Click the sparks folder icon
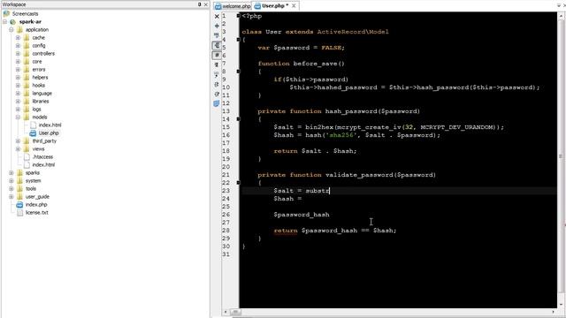This screenshot has width=566, height=318. 19,173
